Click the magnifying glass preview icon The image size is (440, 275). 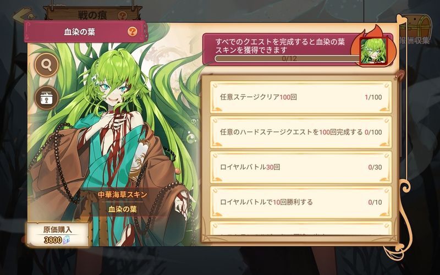(46, 65)
